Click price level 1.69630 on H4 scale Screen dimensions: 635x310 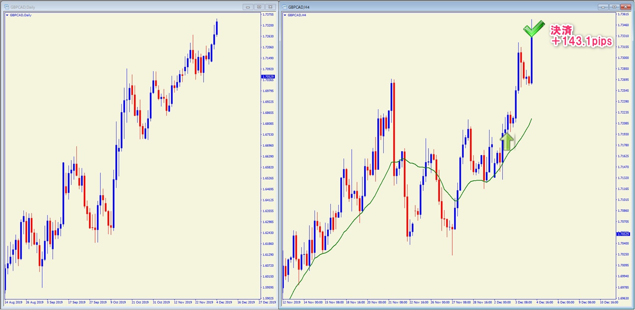[x=623, y=298]
